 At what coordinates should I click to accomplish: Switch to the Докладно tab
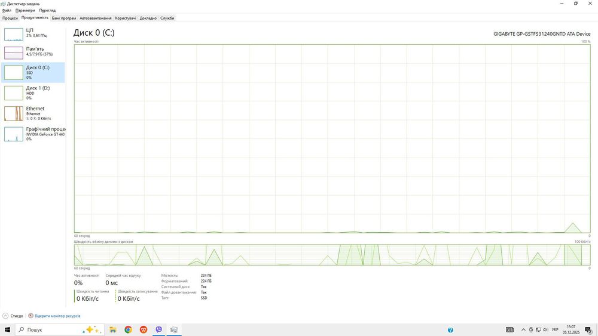[148, 18]
